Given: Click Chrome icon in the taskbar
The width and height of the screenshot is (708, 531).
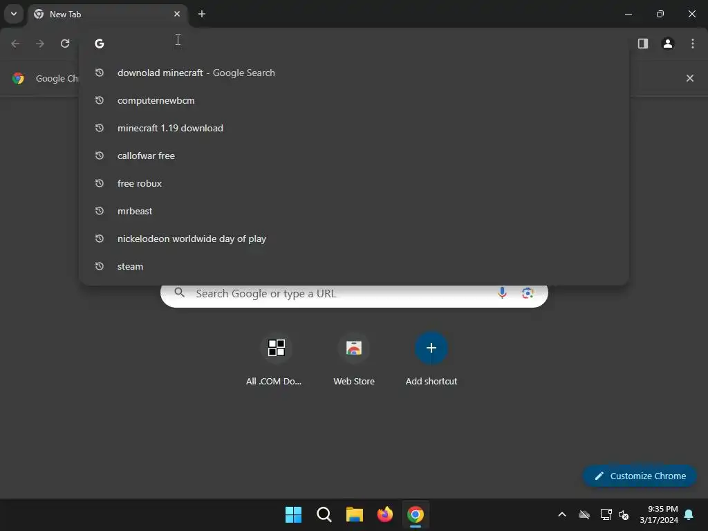Looking at the screenshot, I should pos(416,514).
